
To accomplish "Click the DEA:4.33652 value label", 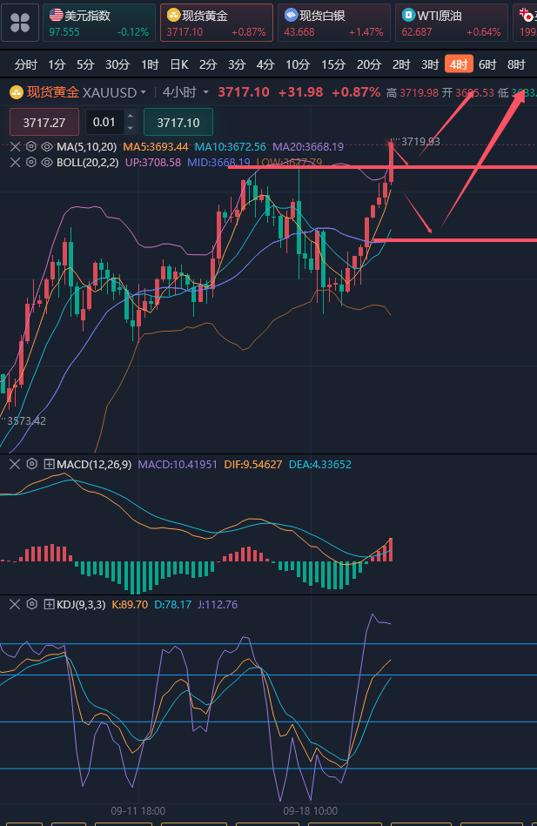I will pos(320,465).
